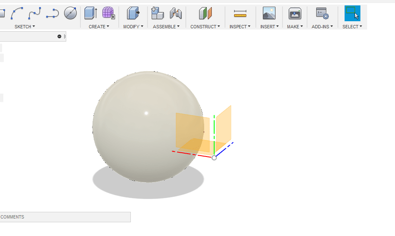Image resolution: width=395 pixels, height=236 pixels.
Task: Open the INSPECT dropdown menu
Action: click(x=240, y=26)
